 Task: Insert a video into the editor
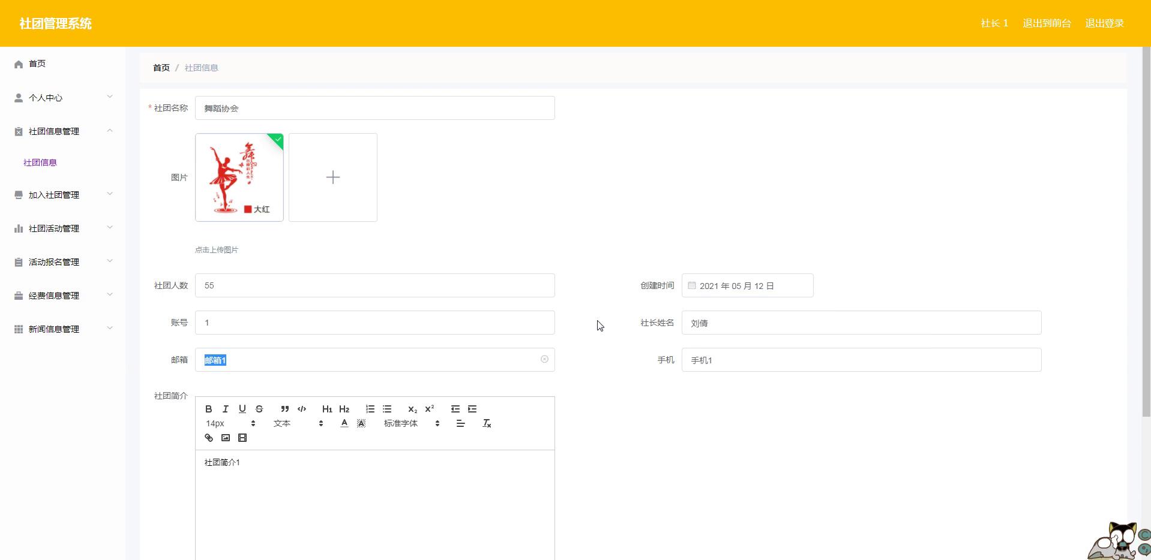(x=242, y=438)
